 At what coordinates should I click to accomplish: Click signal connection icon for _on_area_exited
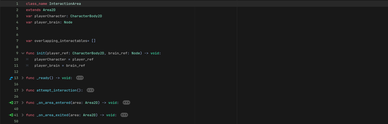click(11, 115)
